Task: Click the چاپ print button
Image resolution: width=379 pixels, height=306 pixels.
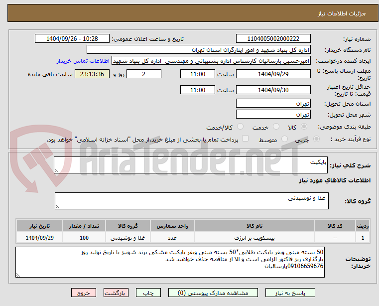Action: click(x=148, y=293)
